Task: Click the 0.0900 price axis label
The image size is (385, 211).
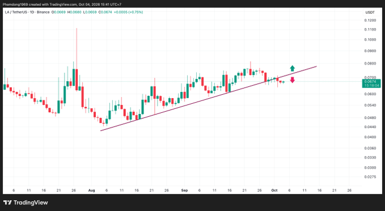Action: (x=370, y=51)
